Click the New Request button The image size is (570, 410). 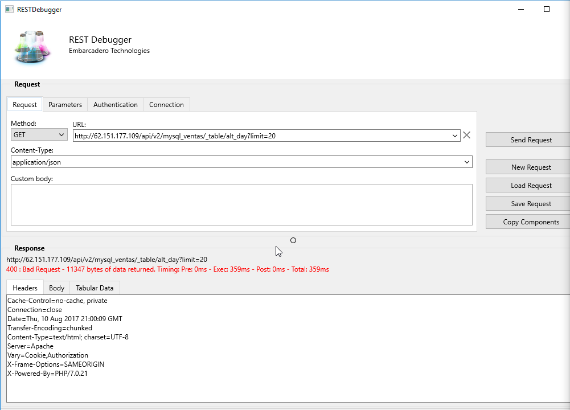pyautogui.click(x=531, y=167)
